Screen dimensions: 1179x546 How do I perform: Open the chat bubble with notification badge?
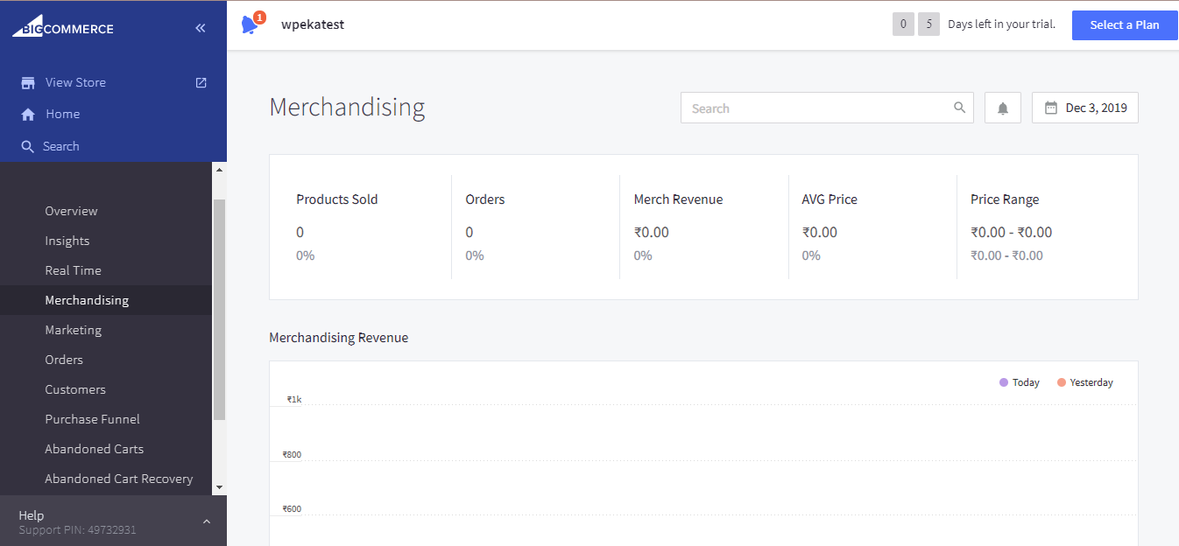point(249,24)
